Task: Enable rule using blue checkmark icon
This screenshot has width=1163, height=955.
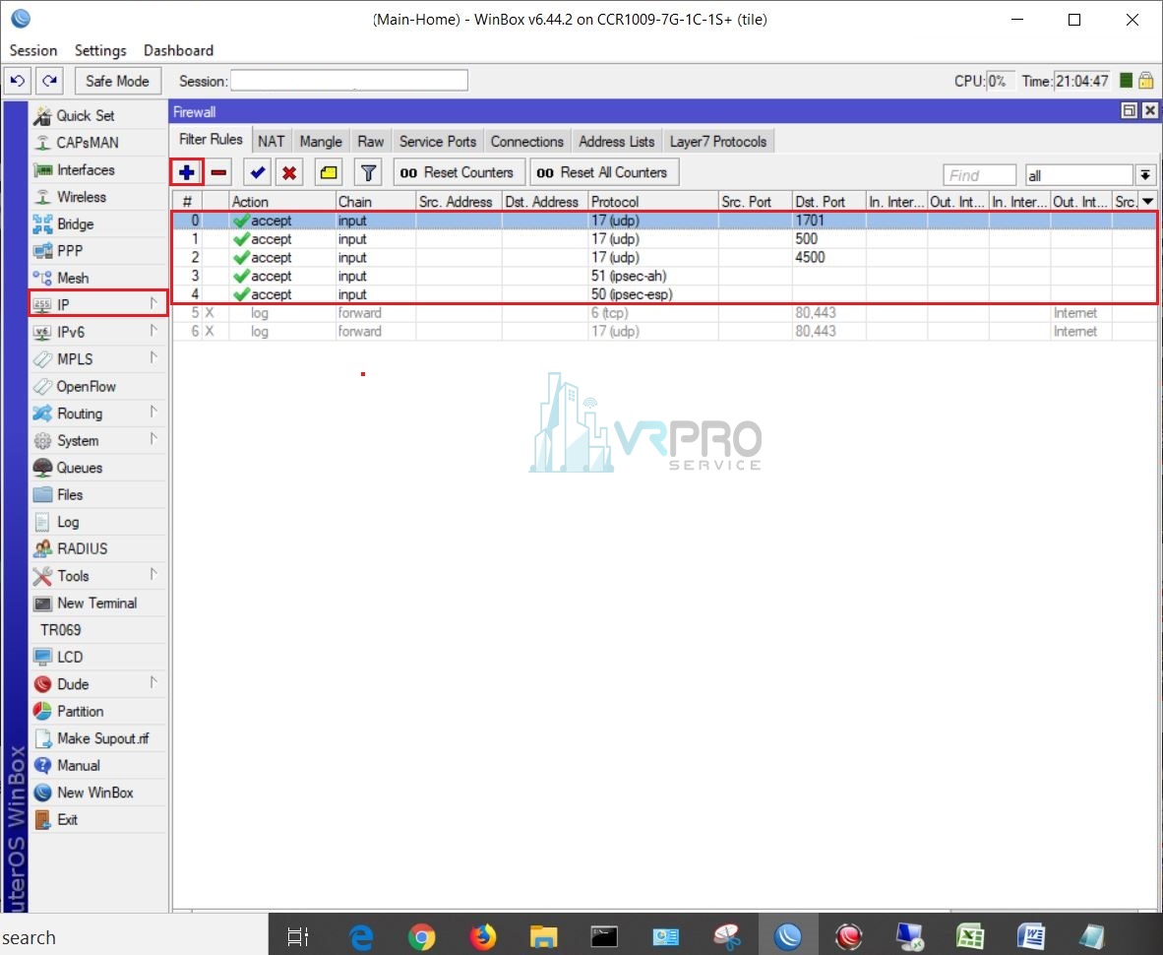Action: (258, 173)
